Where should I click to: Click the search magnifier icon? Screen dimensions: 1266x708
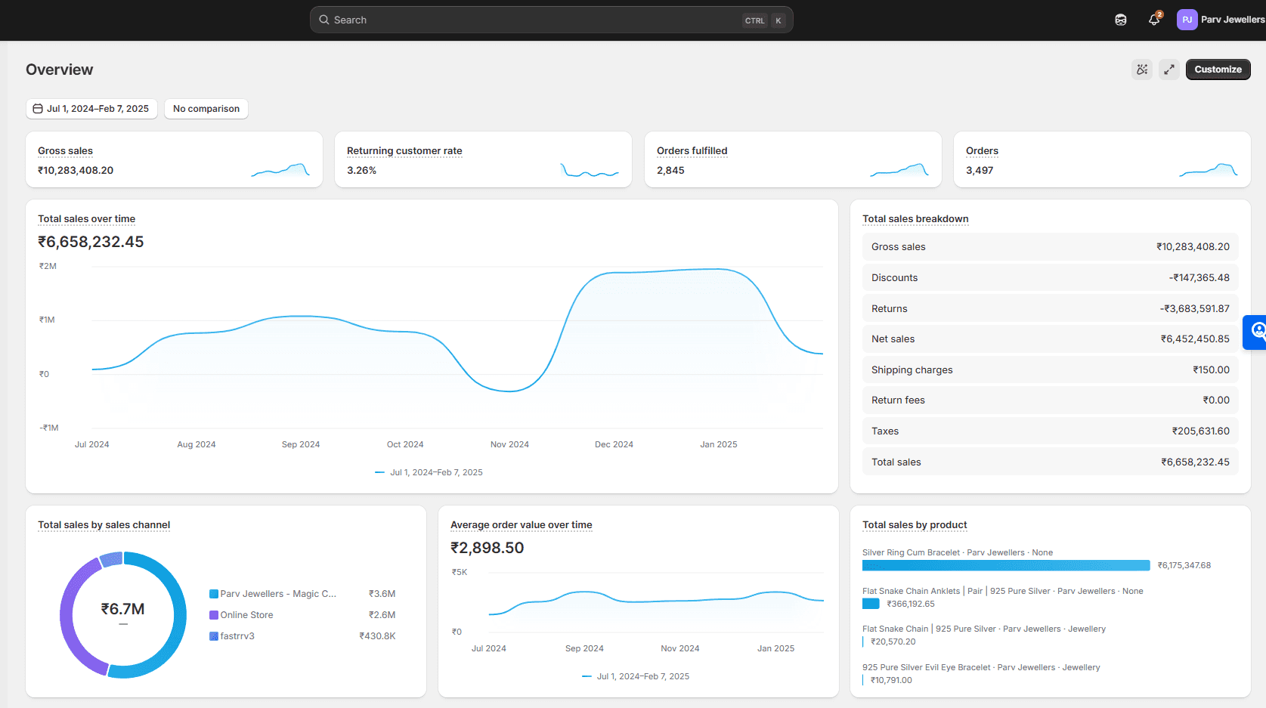coord(324,20)
